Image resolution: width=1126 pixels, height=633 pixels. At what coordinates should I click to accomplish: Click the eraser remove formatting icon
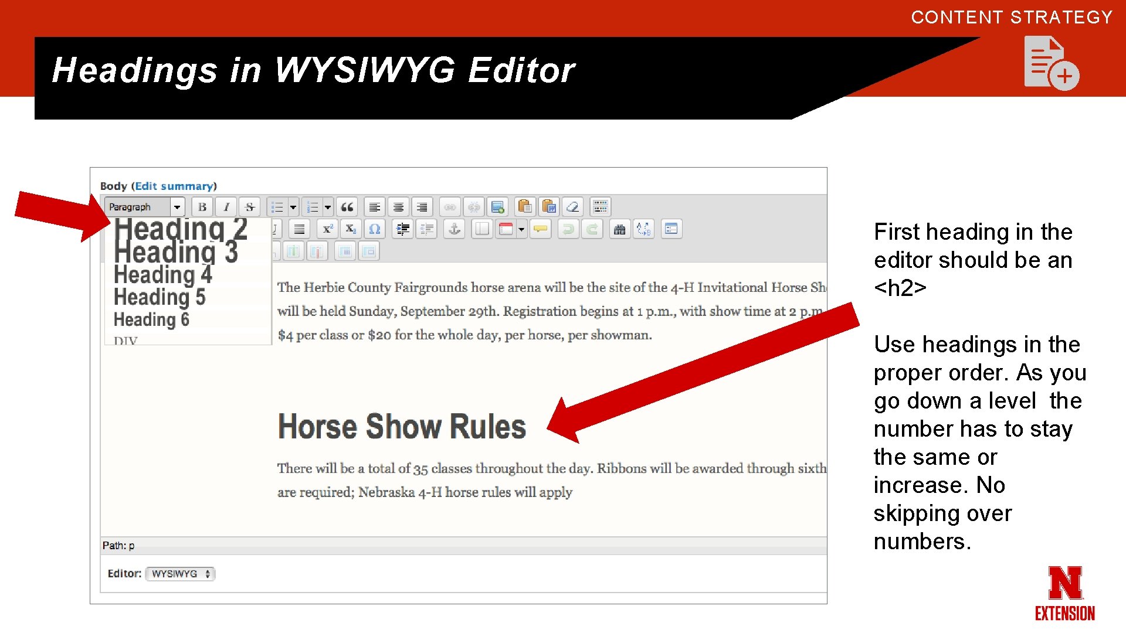[x=573, y=207]
